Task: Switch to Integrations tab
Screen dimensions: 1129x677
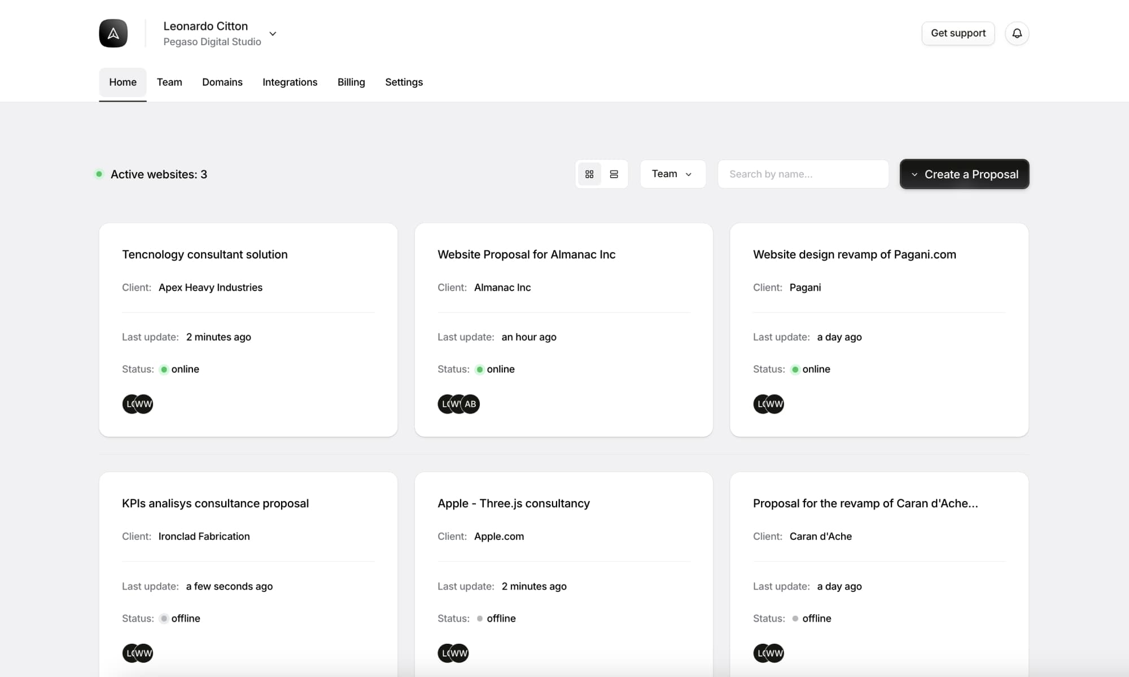Action: click(290, 82)
